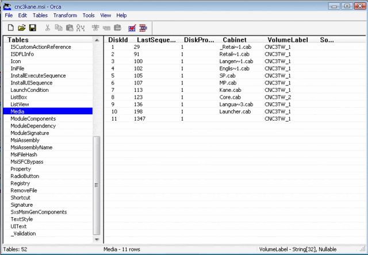Select the IniFile table
This screenshot has width=368, height=255.
click(x=17, y=68)
